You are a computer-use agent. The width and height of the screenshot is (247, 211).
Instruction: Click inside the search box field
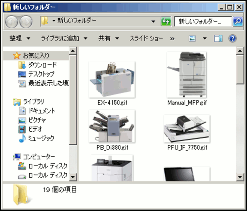[203, 22]
